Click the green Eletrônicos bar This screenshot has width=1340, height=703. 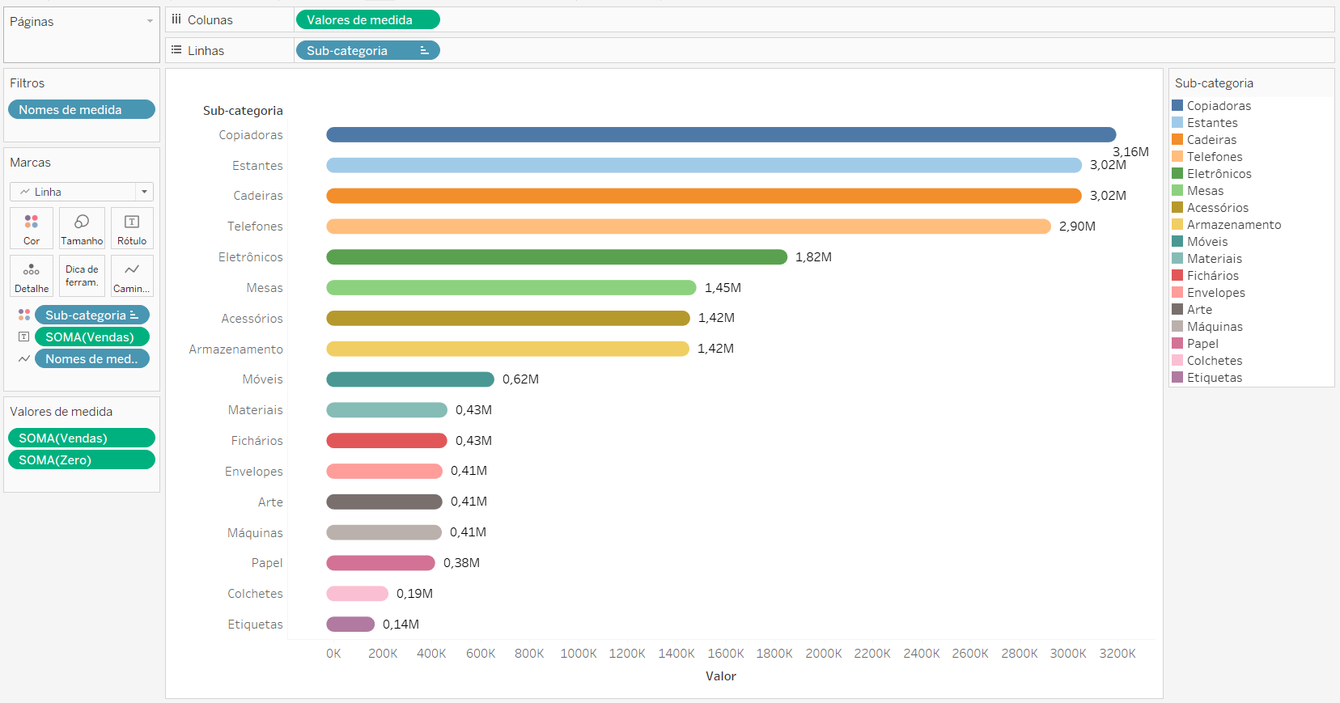click(557, 256)
